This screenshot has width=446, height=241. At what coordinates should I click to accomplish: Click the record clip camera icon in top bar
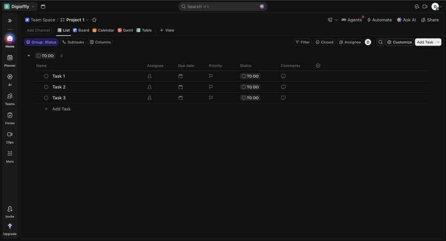(425, 7)
